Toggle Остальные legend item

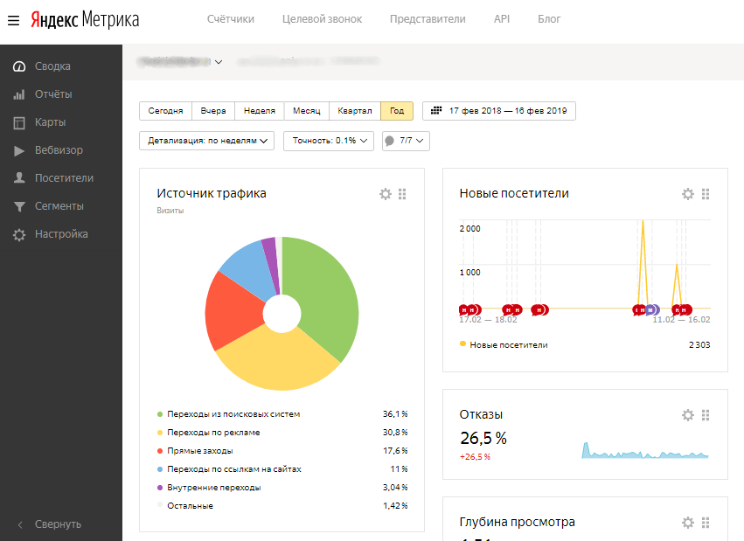tap(185, 506)
